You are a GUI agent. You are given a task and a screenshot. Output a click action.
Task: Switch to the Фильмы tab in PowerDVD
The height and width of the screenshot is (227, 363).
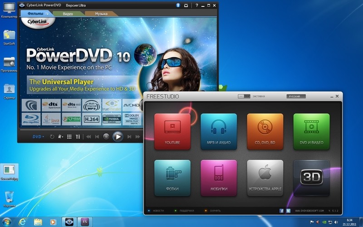tap(35, 14)
